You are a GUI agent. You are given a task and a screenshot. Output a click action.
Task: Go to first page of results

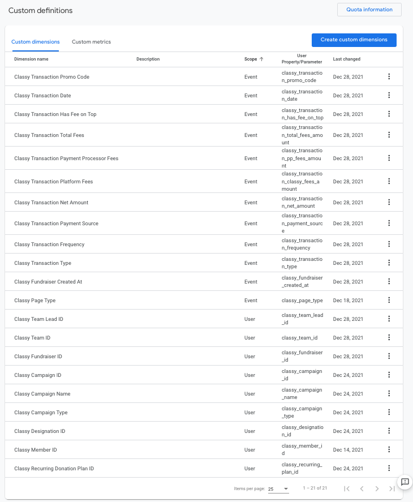pos(346,488)
